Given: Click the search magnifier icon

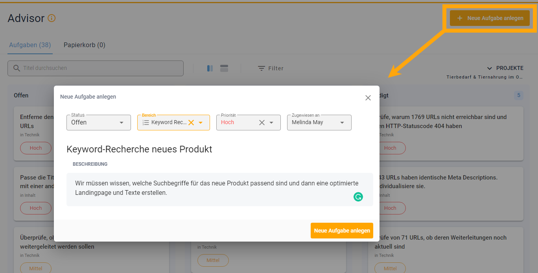Looking at the screenshot, I should (17, 68).
